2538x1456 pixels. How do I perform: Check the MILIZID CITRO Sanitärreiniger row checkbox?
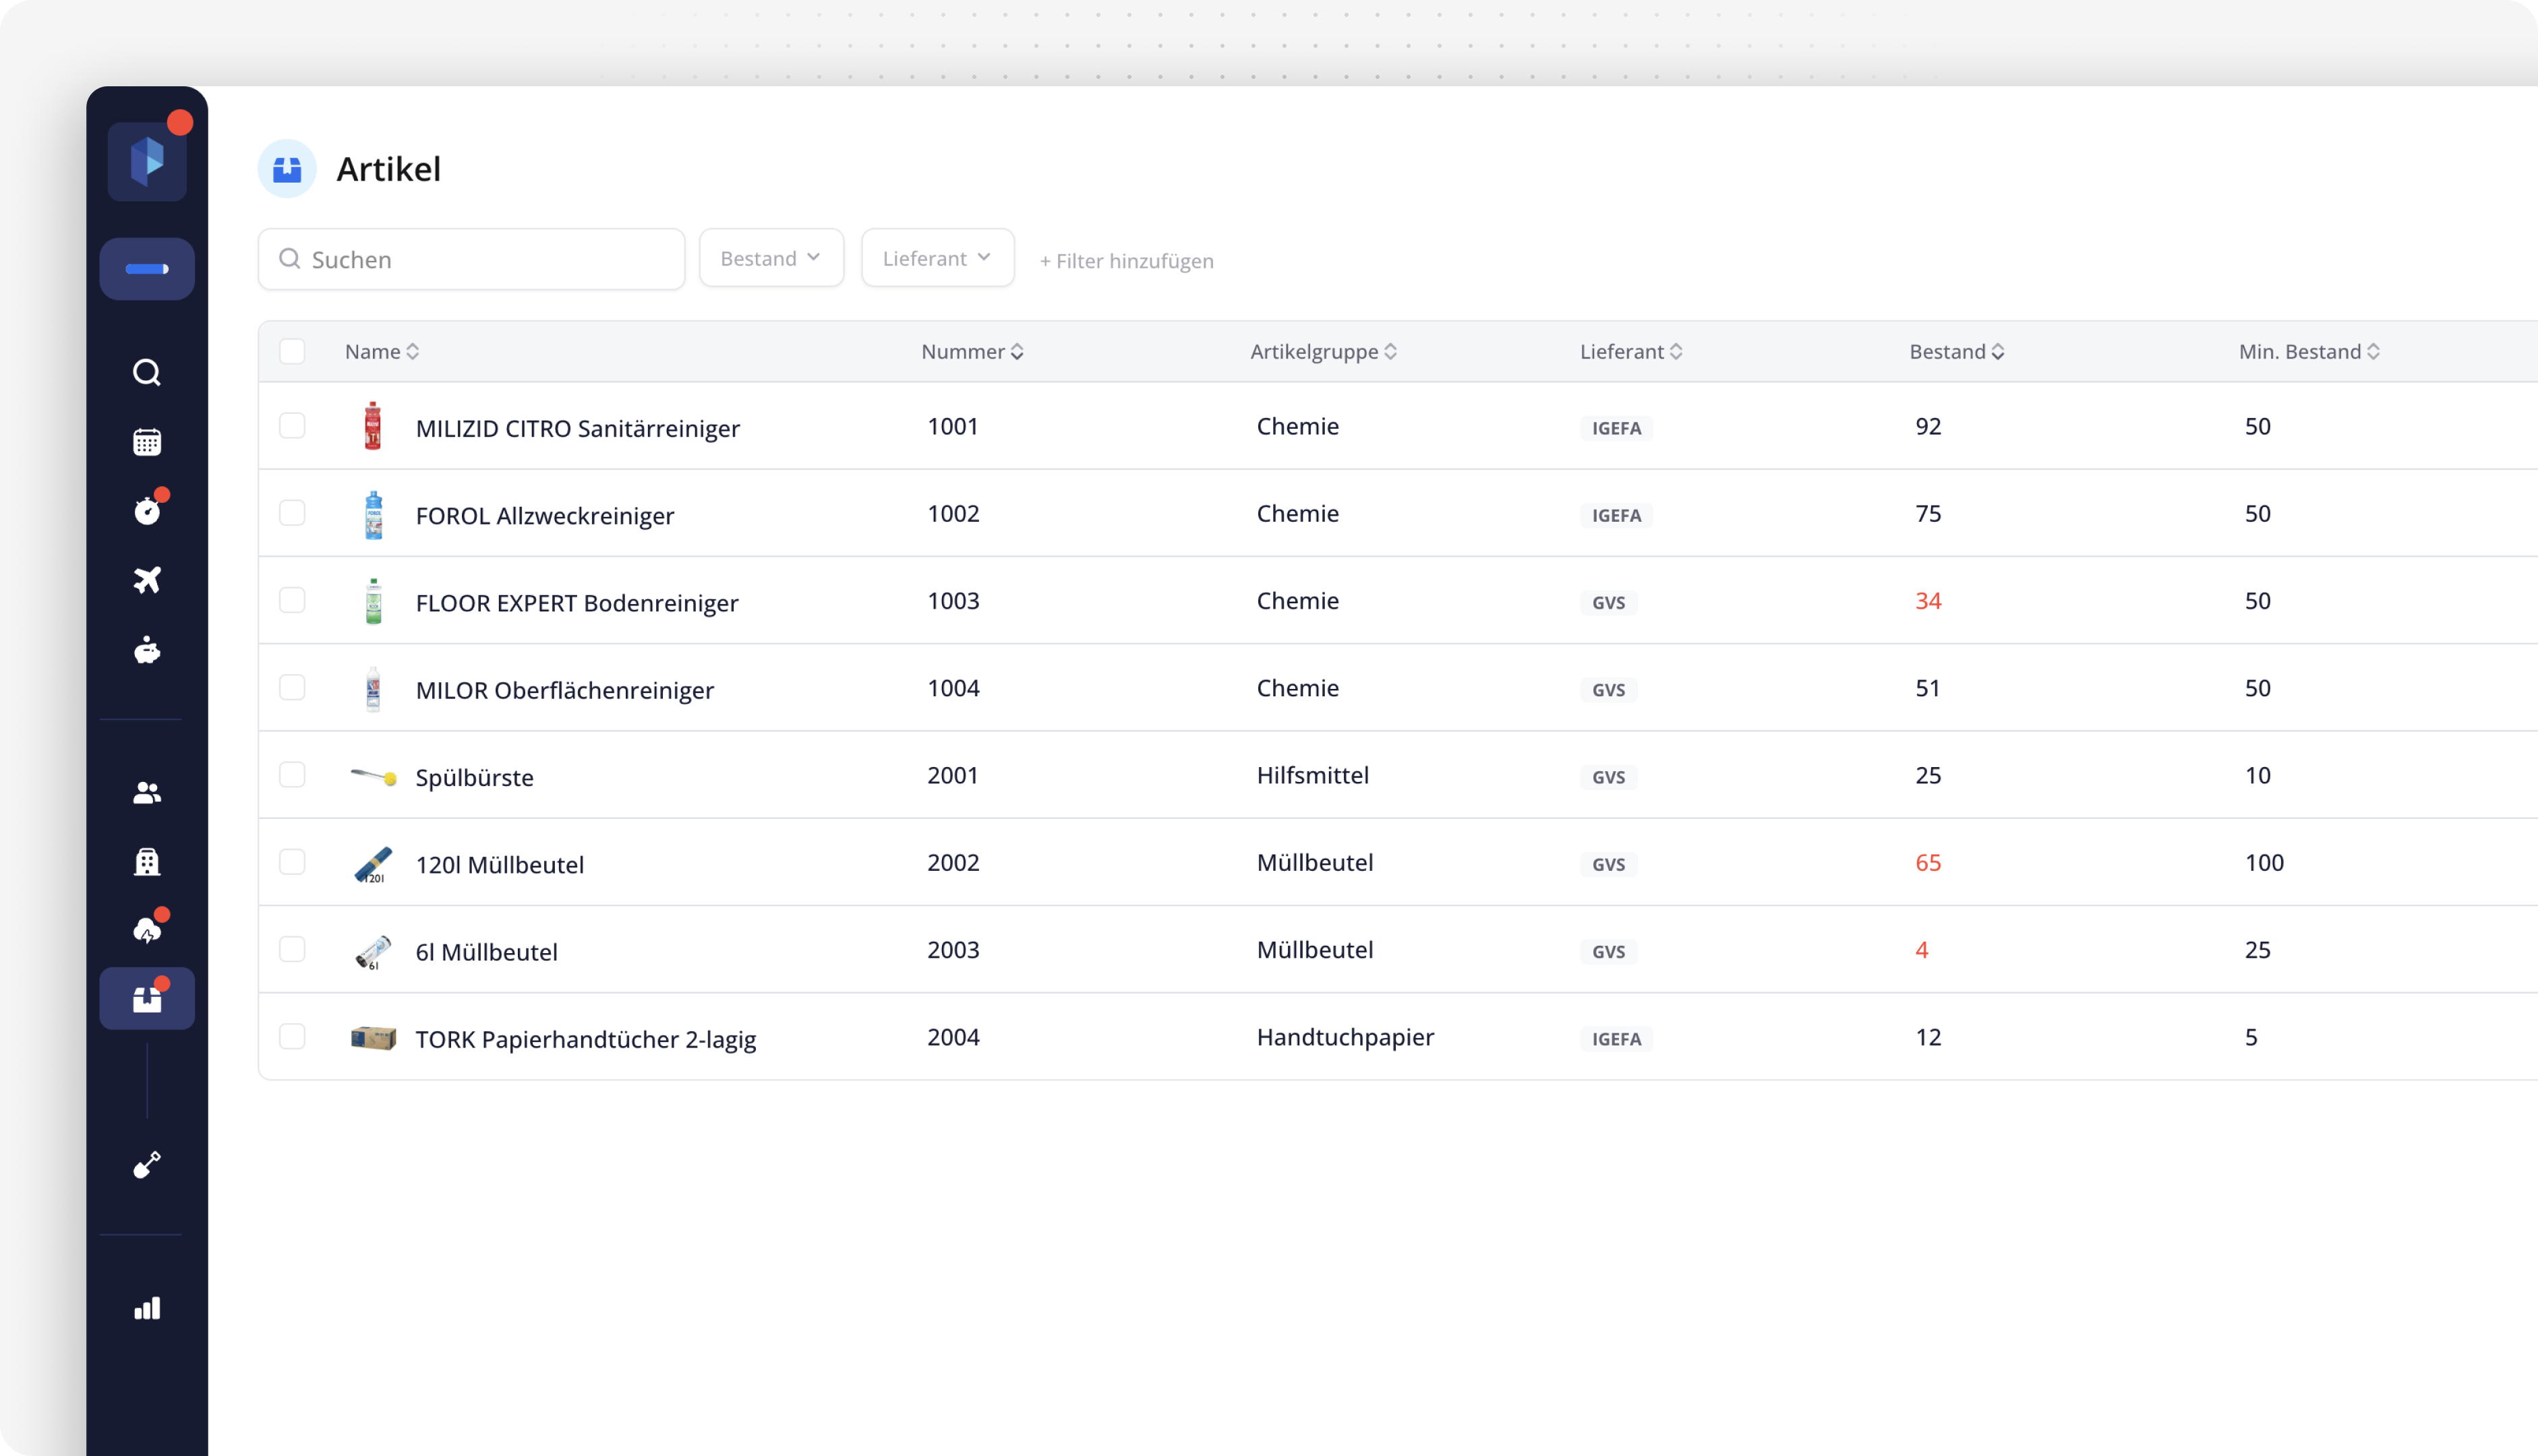click(292, 426)
